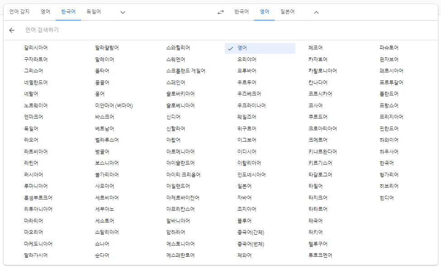Pick 중국어(간체) language entry

pyautogui.click(x=251, y=232)
